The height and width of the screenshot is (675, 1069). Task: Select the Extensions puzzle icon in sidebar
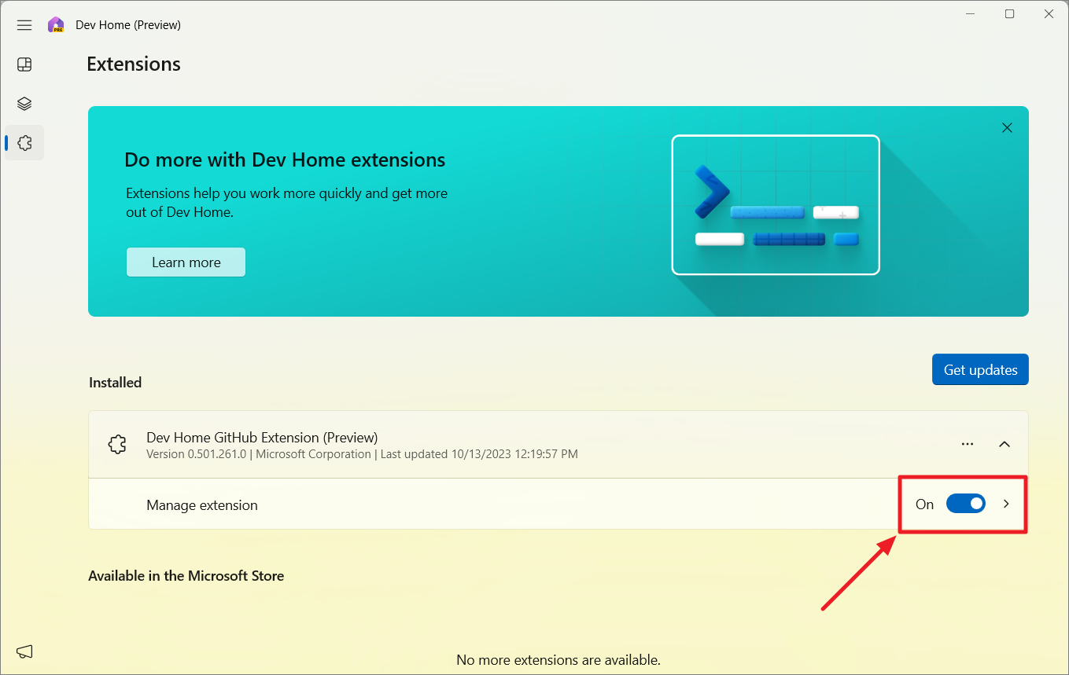24,142
